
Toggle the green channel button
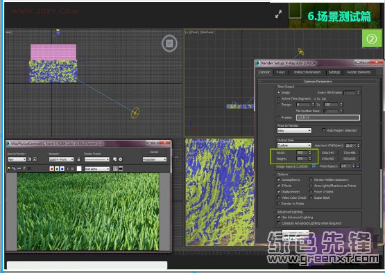point(57,169)
